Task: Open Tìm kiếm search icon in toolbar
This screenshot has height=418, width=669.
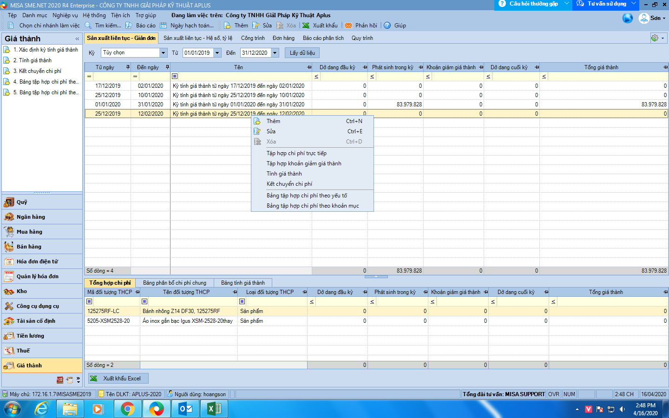Action: [x=88, y=26]
